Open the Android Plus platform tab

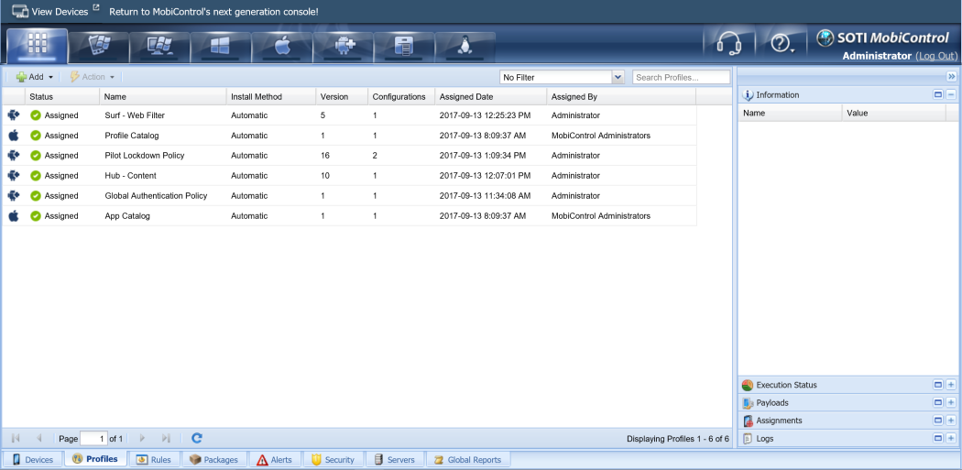[x=343, y=46]
